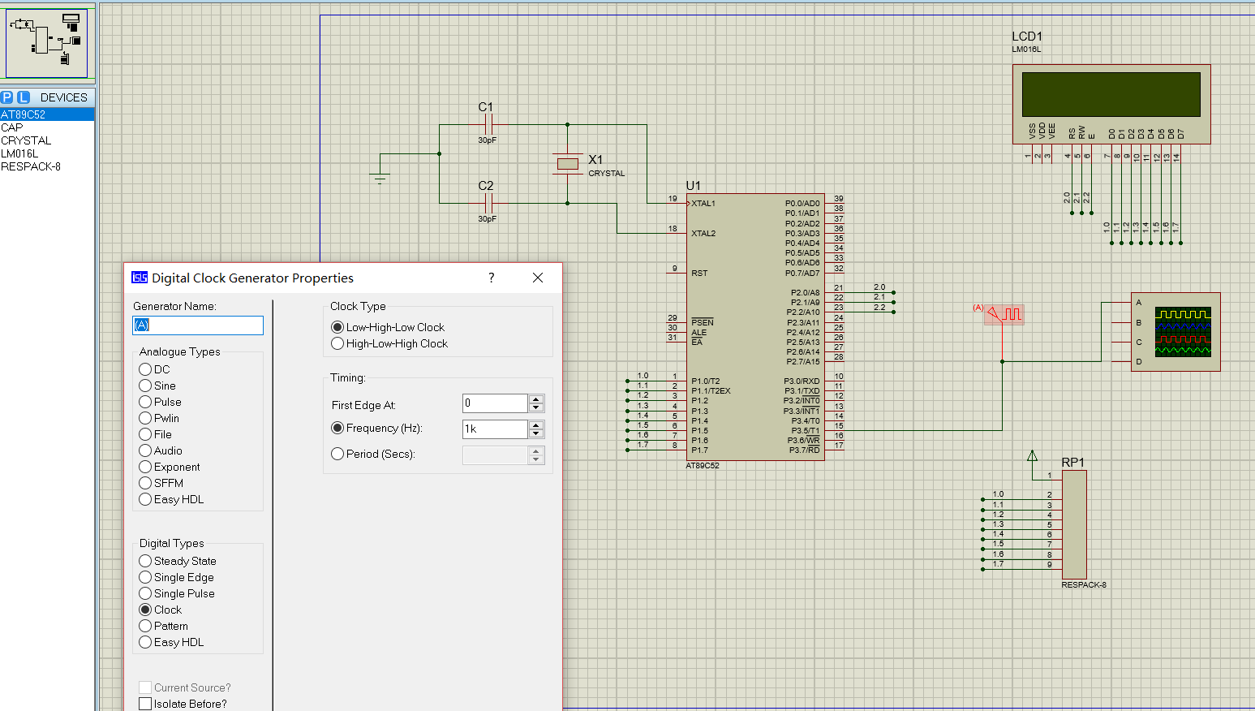
Task: Click the Frequency value field
Action: click(495, 429)
